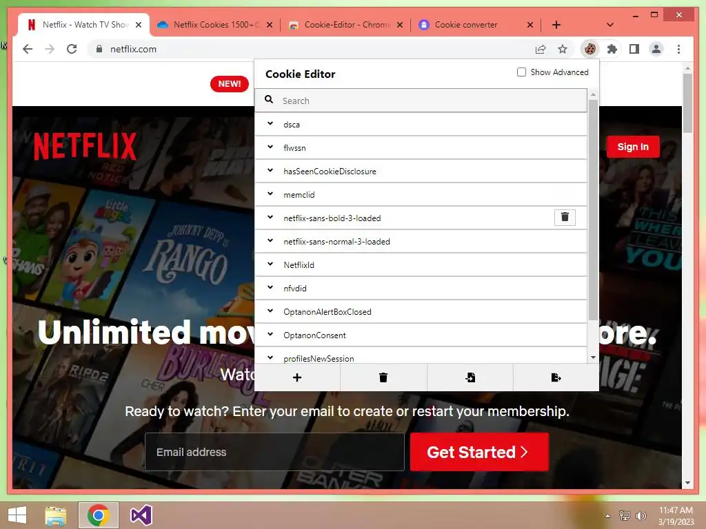This screenshot has height=529, width=706.
Task: Click the red NEW! badge
Action: click(x=229, y=83)
